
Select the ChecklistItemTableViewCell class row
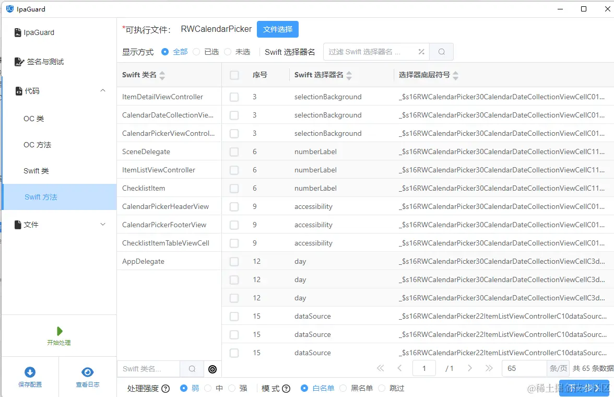coord(169,243)
